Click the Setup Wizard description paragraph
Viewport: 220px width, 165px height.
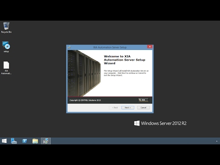tap(126, 73)
